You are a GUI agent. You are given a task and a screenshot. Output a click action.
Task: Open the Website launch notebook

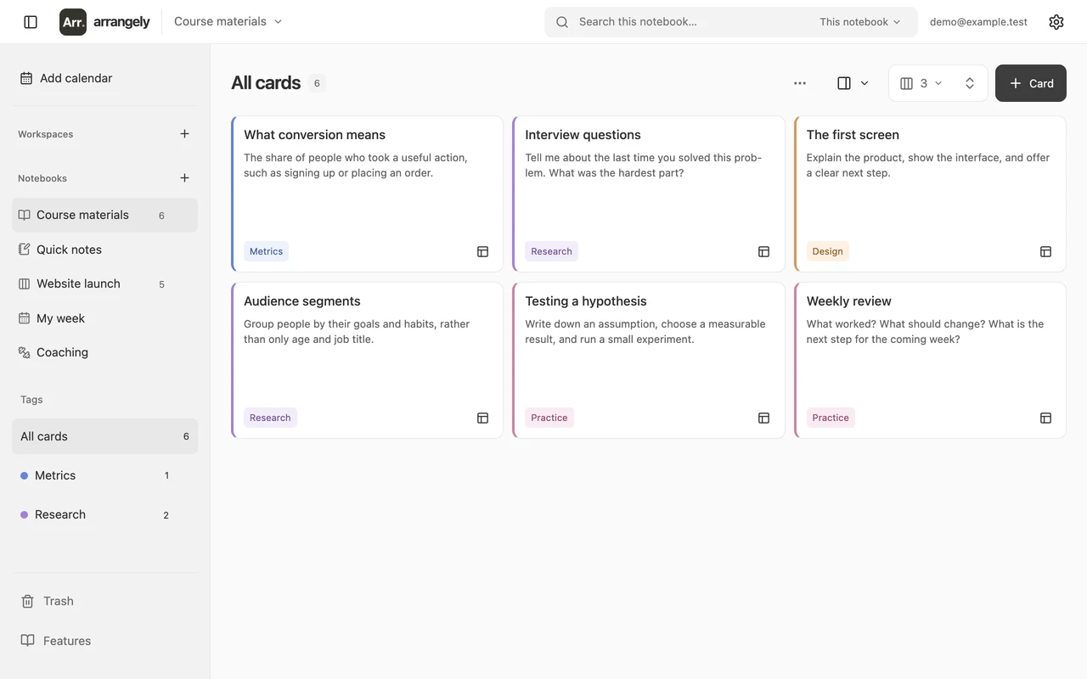click(x=104, y=283)
